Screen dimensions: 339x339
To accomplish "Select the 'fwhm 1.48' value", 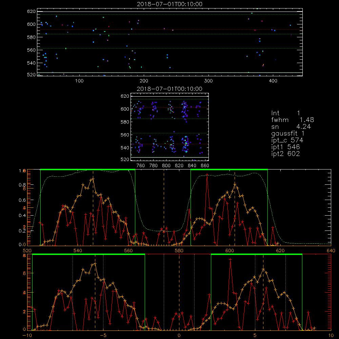I will pyautogui.click(x=293, y=120).
